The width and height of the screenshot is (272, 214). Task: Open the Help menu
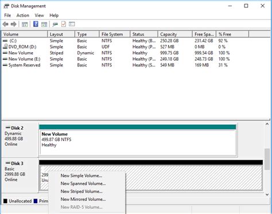tap(54, 15)
